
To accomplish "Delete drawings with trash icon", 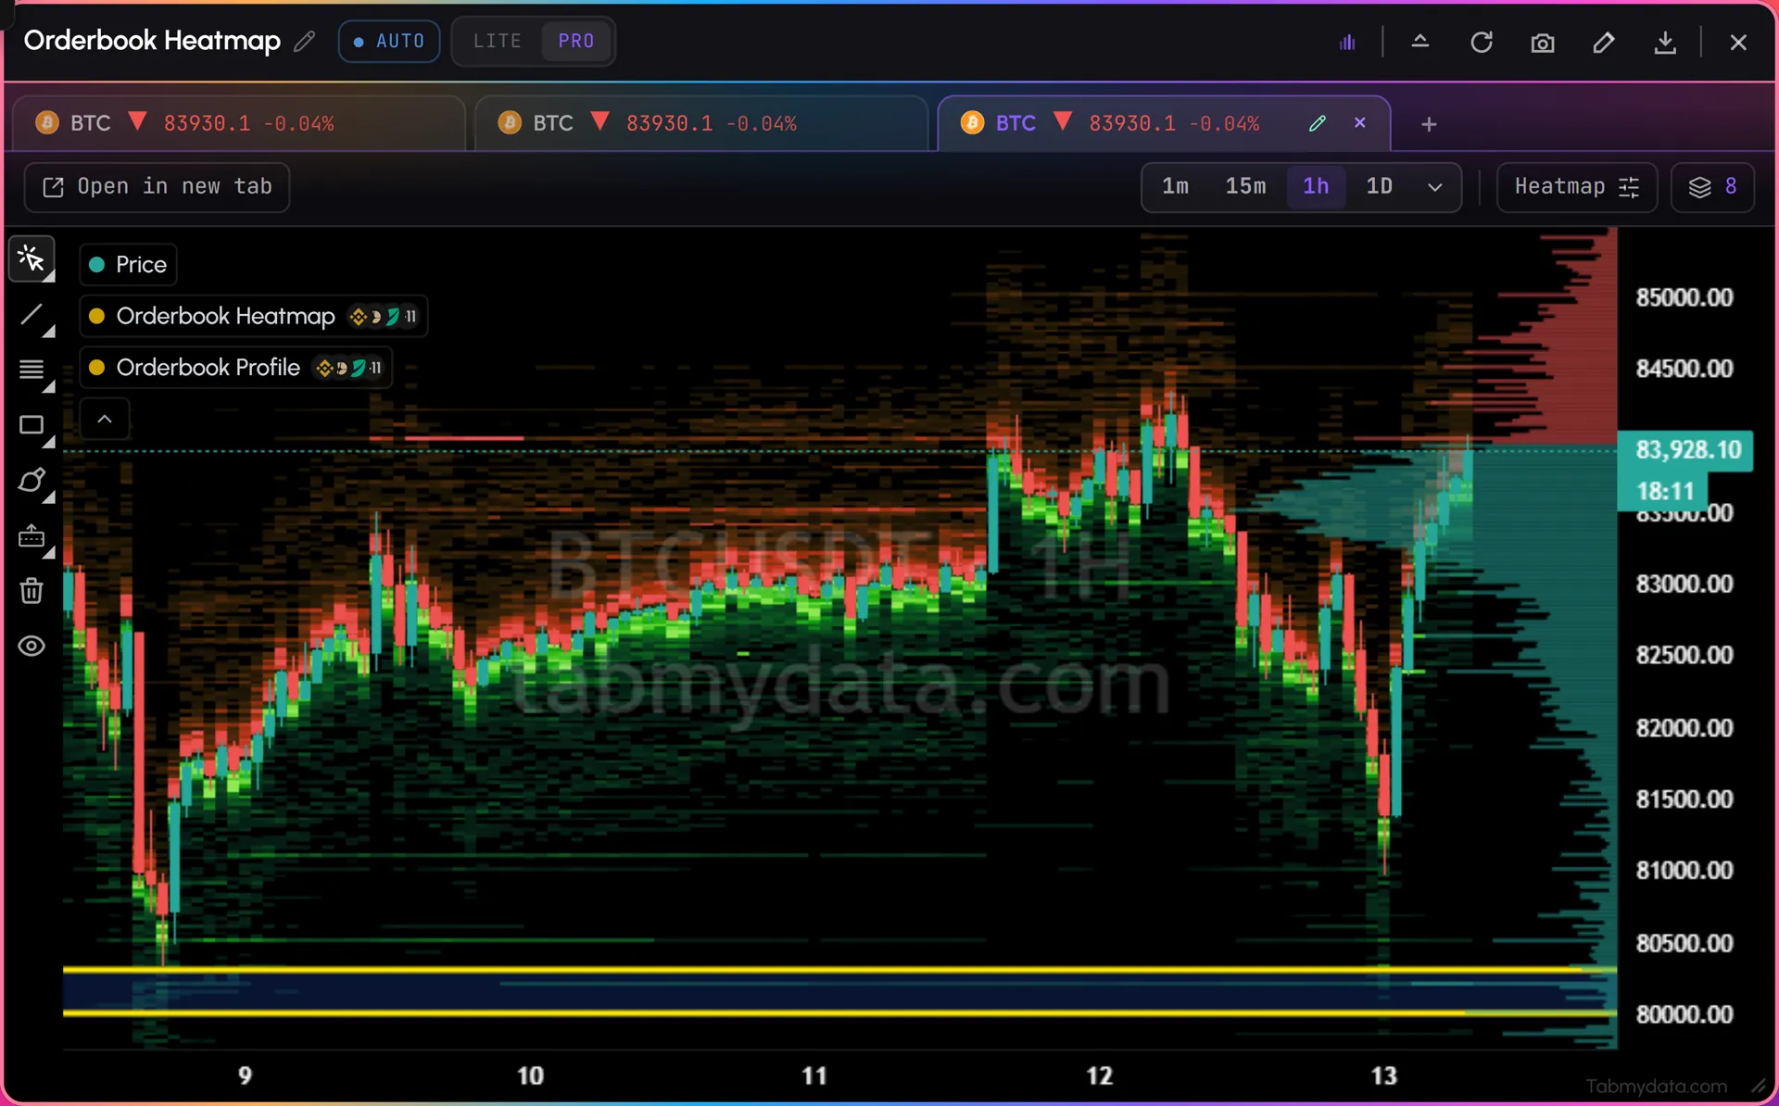I will pos(32,591).
